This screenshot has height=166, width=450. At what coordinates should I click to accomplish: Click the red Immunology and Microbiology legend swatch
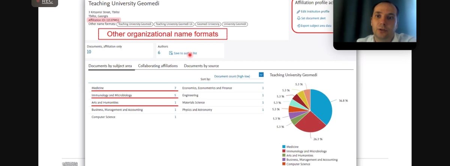[283, 151]
